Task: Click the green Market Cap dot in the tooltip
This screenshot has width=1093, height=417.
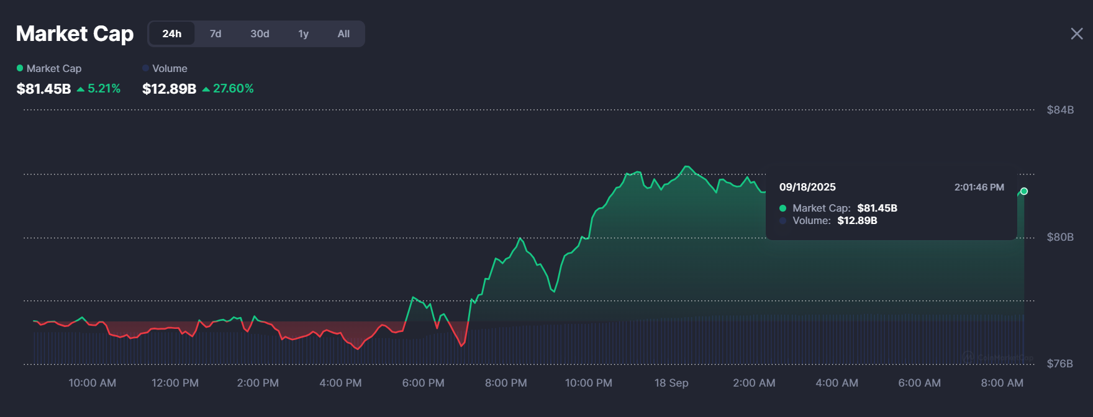Action: click(x=783, y=208)
